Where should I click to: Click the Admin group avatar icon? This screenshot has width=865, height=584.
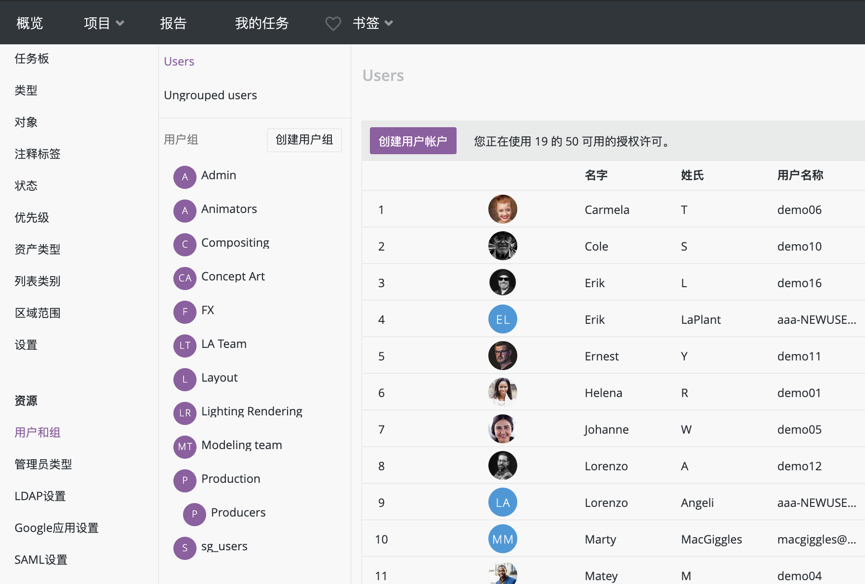184,177
